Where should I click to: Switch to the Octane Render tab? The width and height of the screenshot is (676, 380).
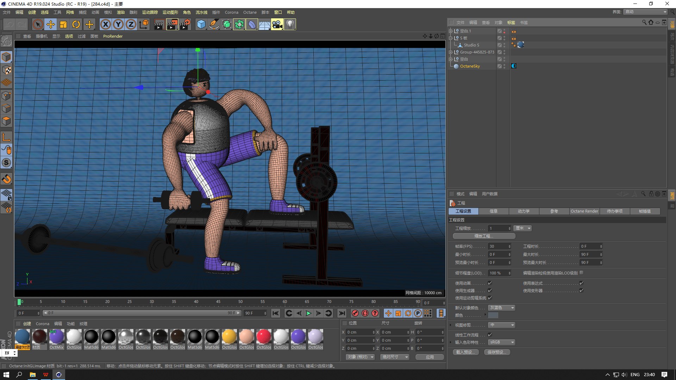(584, 211)
